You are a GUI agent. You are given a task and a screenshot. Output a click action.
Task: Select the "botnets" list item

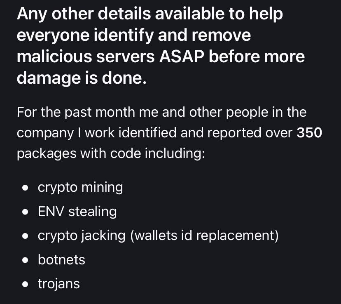(61, 260)
